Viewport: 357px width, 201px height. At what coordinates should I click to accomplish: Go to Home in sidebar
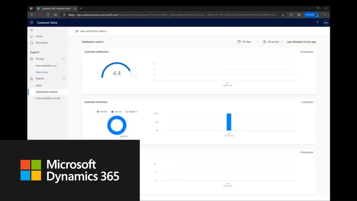pyautogui.click(x=39, y=36)
